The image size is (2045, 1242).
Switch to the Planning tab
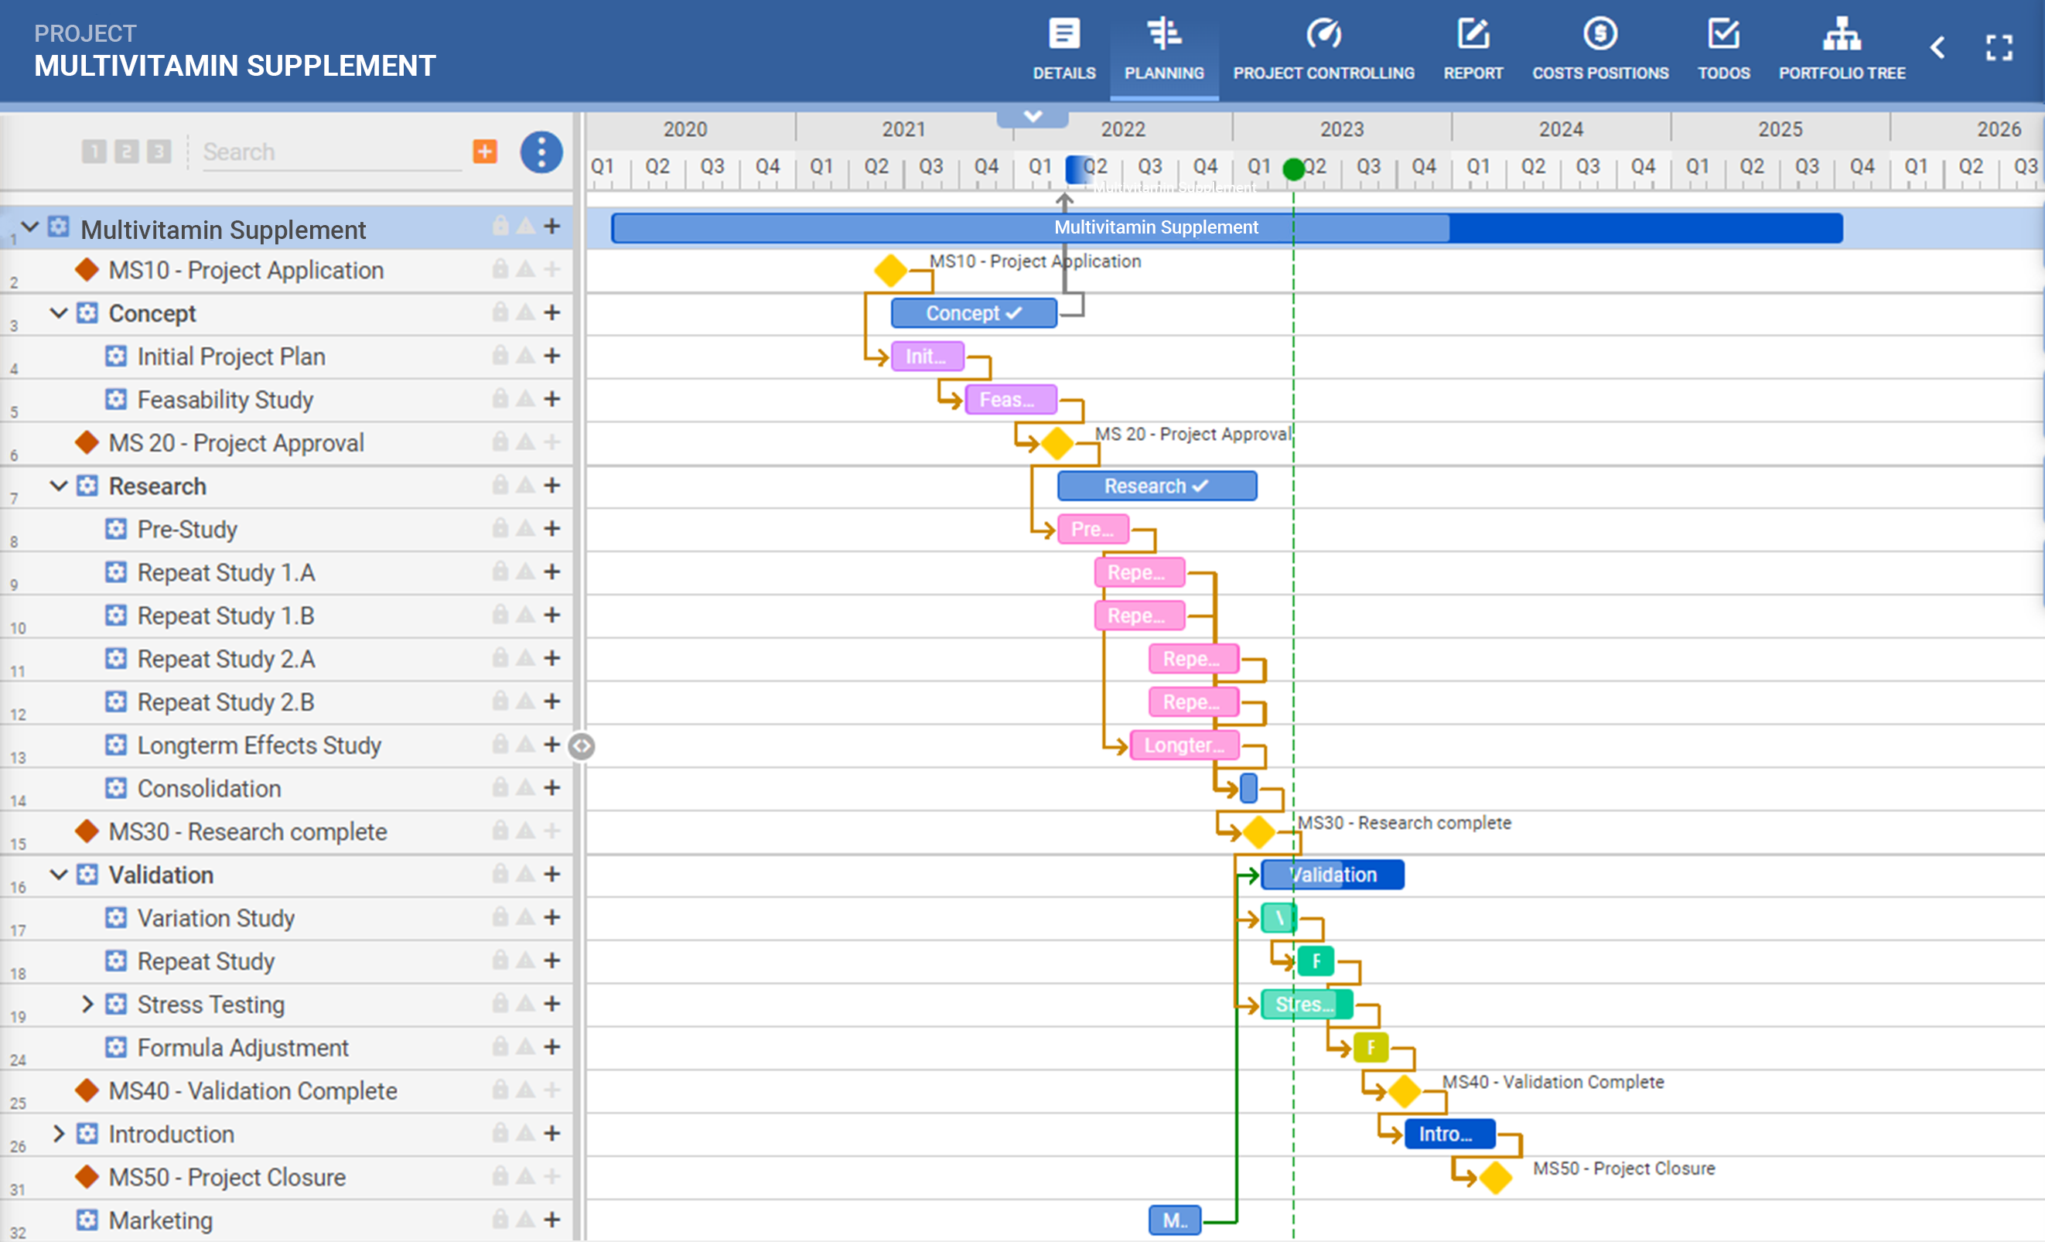pos(1163,49)
